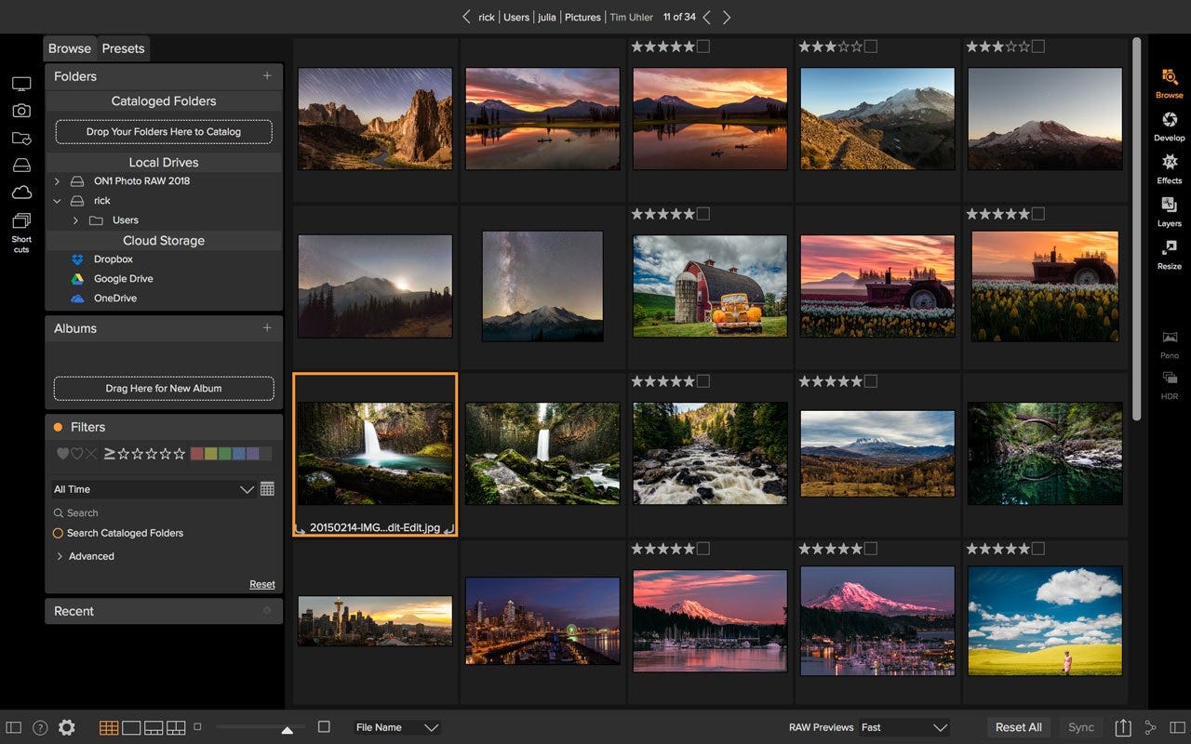Click the Reset All button

(1018, 727)
